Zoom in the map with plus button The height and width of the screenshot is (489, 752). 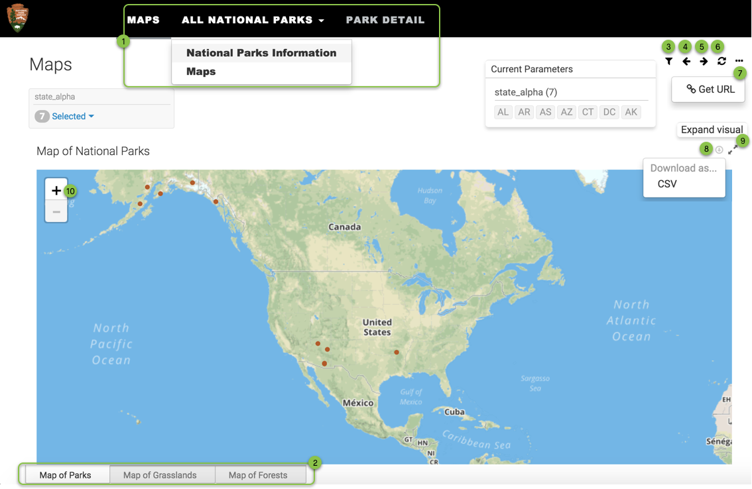click(56, 191)
